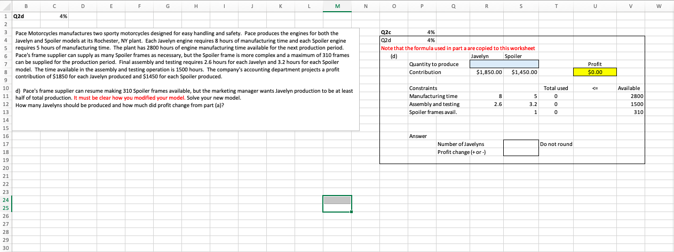
Task: Click the 'Available' heading
Action: [x=629, y=88]
